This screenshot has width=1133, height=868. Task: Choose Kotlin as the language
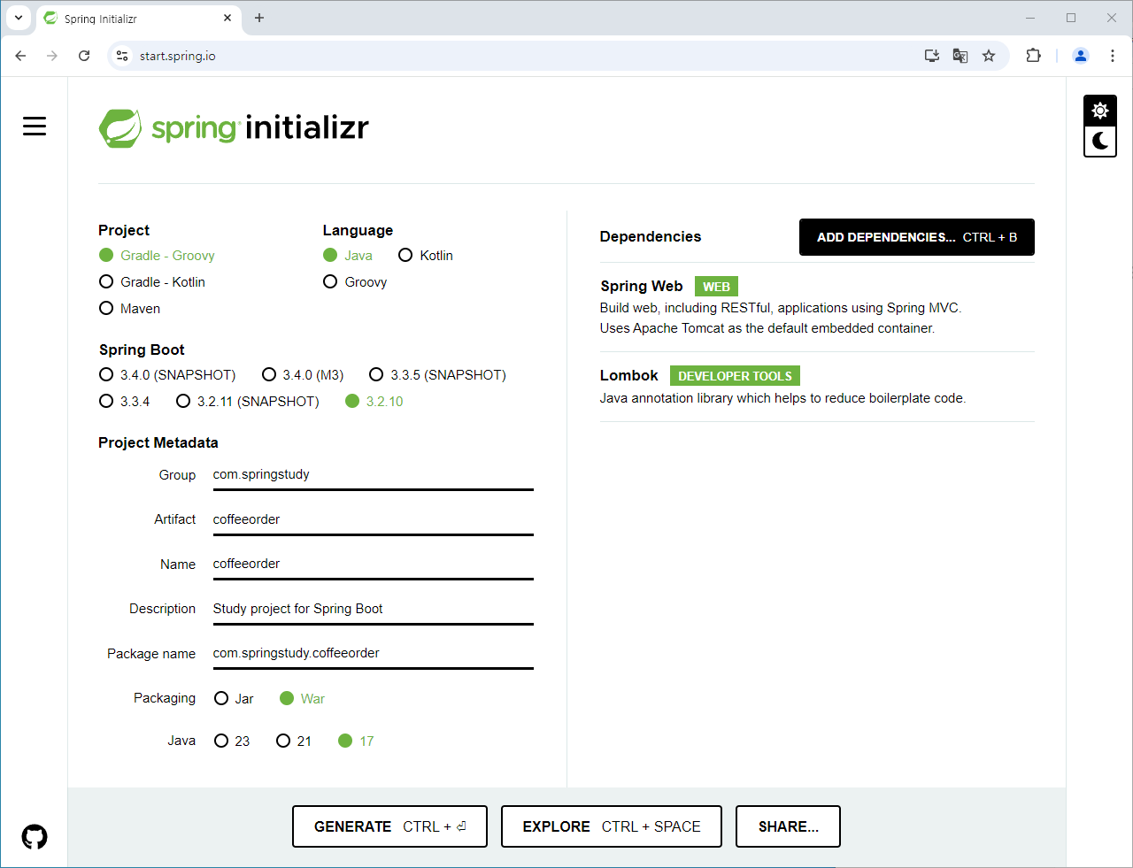(425, 256)
